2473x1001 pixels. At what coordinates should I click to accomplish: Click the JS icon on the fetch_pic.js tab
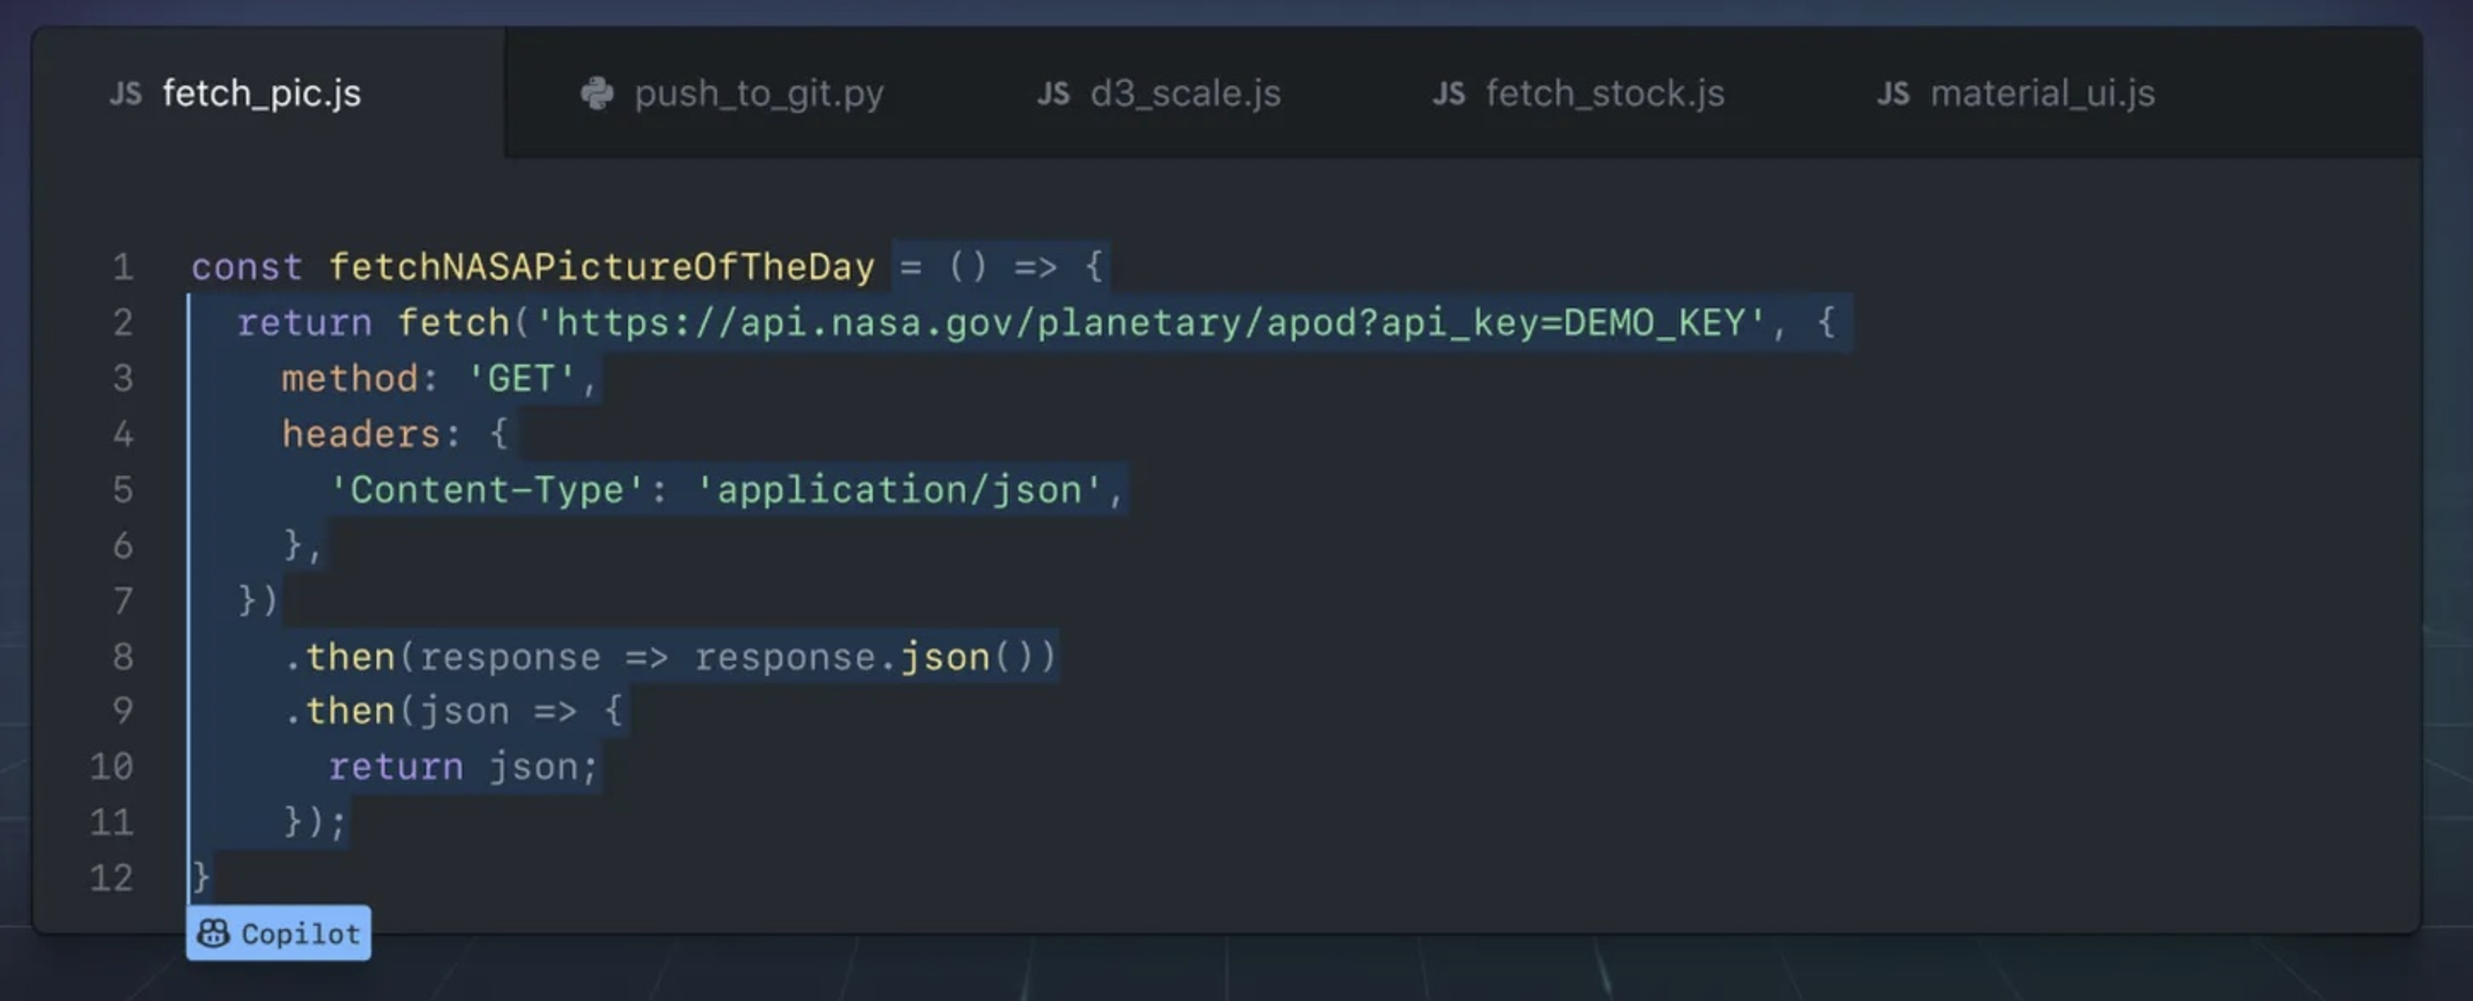click(x=125, y=93)
